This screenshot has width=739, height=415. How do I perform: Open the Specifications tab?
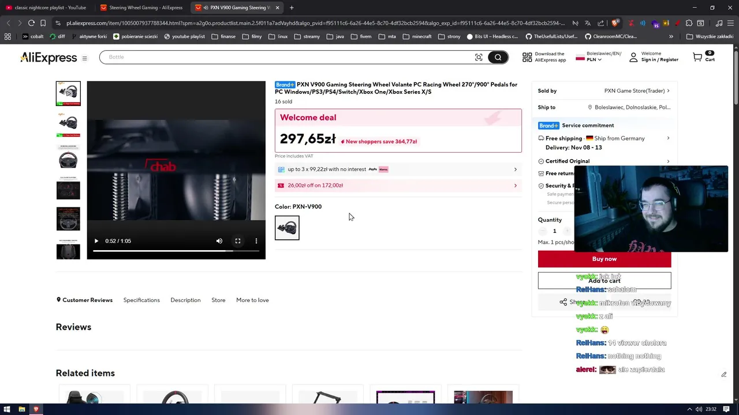pos(141,300)
